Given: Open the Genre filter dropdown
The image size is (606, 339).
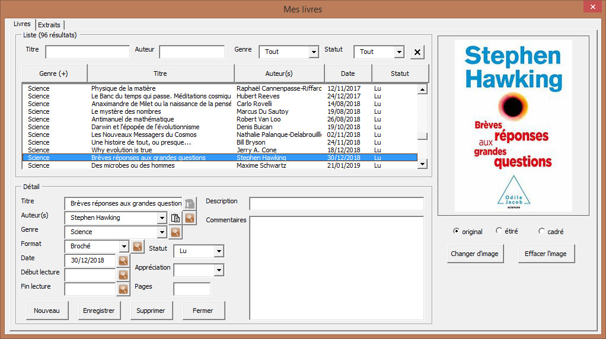Looking at the screenshot, I should pos(314,52).
